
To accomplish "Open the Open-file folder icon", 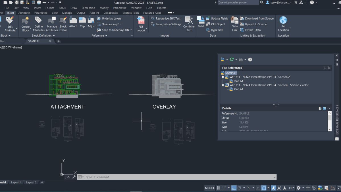I will tap(11, 2).
